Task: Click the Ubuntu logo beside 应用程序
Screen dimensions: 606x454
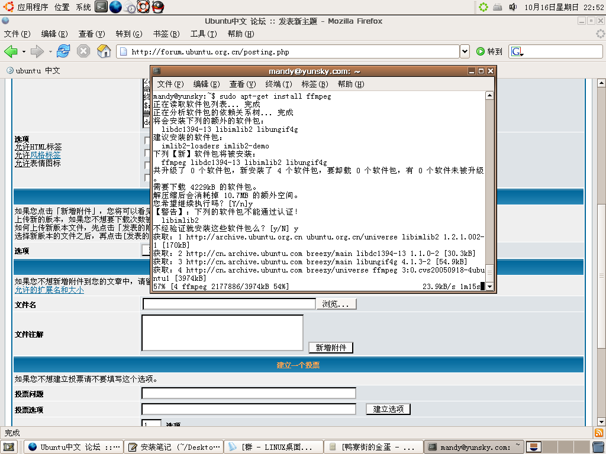Action: [x=8, y=7]
